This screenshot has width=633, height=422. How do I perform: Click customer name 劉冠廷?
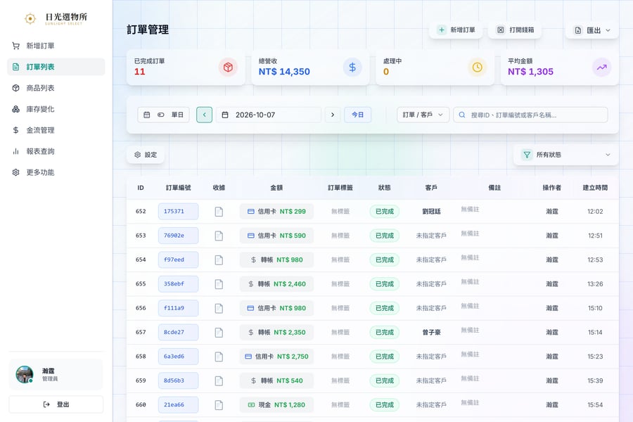(x=431, y=211)
